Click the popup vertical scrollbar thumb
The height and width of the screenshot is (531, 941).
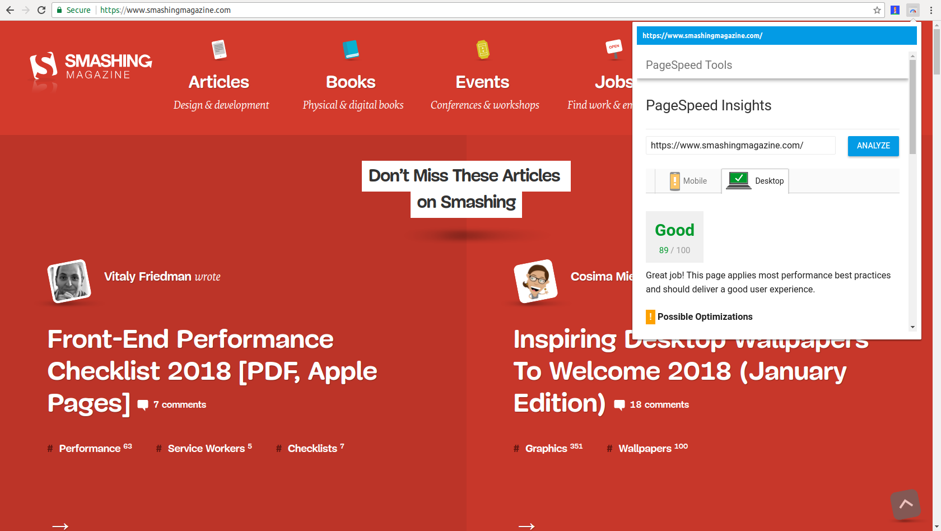(x=912, y=106)
